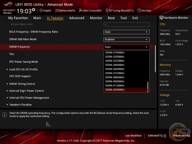Screen dimensions: 192x144
Task: Switch to Main tab
Action: (x=37, y=18)
